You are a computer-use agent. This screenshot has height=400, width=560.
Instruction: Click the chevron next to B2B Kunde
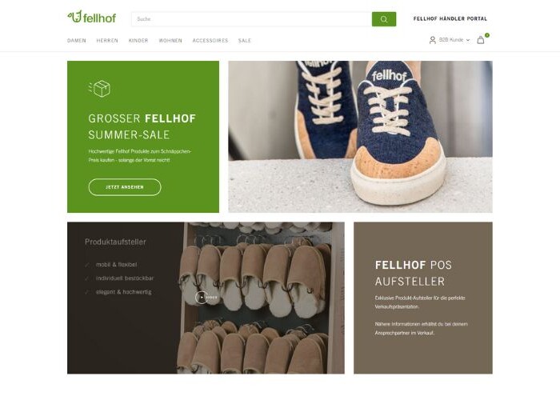(x=468, y=40)
